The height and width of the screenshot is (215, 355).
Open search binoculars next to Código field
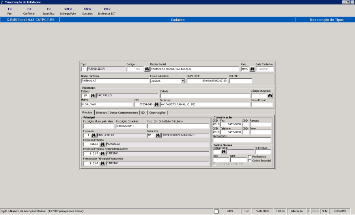pyautogui.click(x=147, y=69)
